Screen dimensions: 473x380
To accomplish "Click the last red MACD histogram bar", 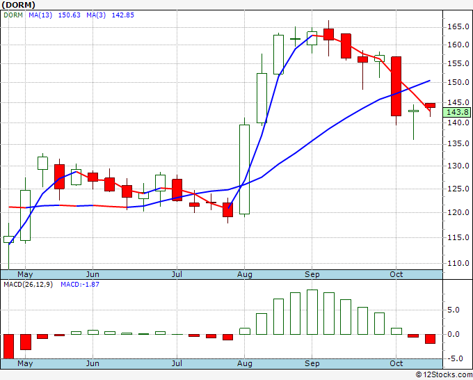I will pyautogui.click(x=430, y=339).
